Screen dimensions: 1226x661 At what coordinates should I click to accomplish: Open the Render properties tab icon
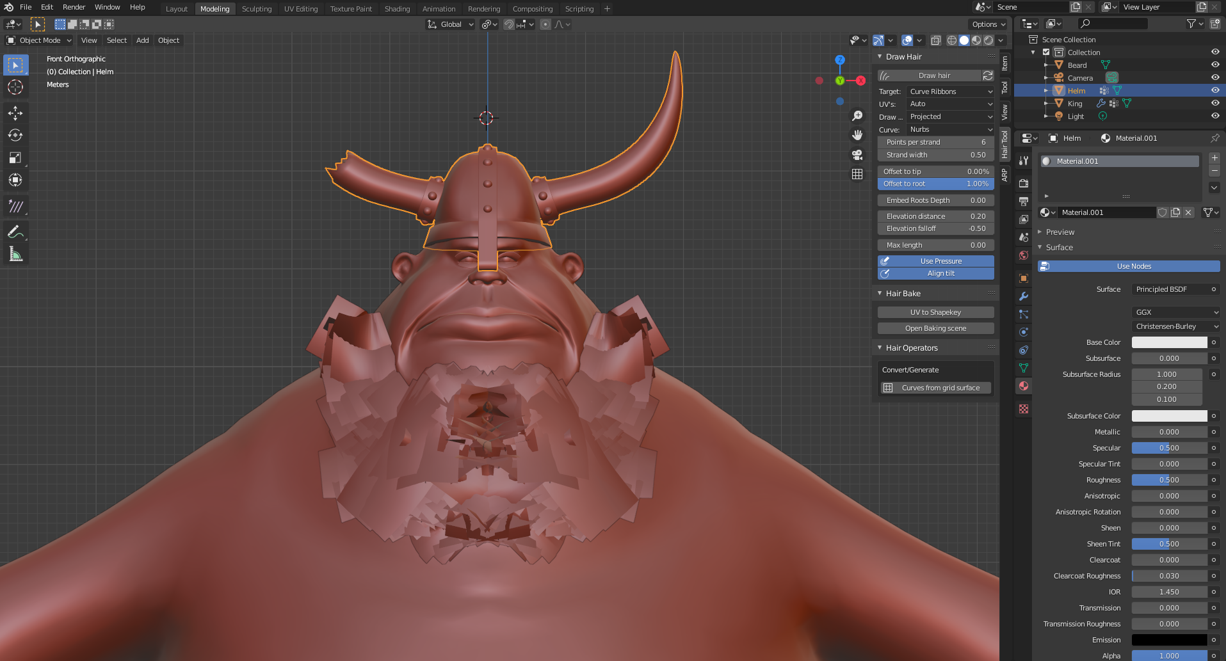1024,184
